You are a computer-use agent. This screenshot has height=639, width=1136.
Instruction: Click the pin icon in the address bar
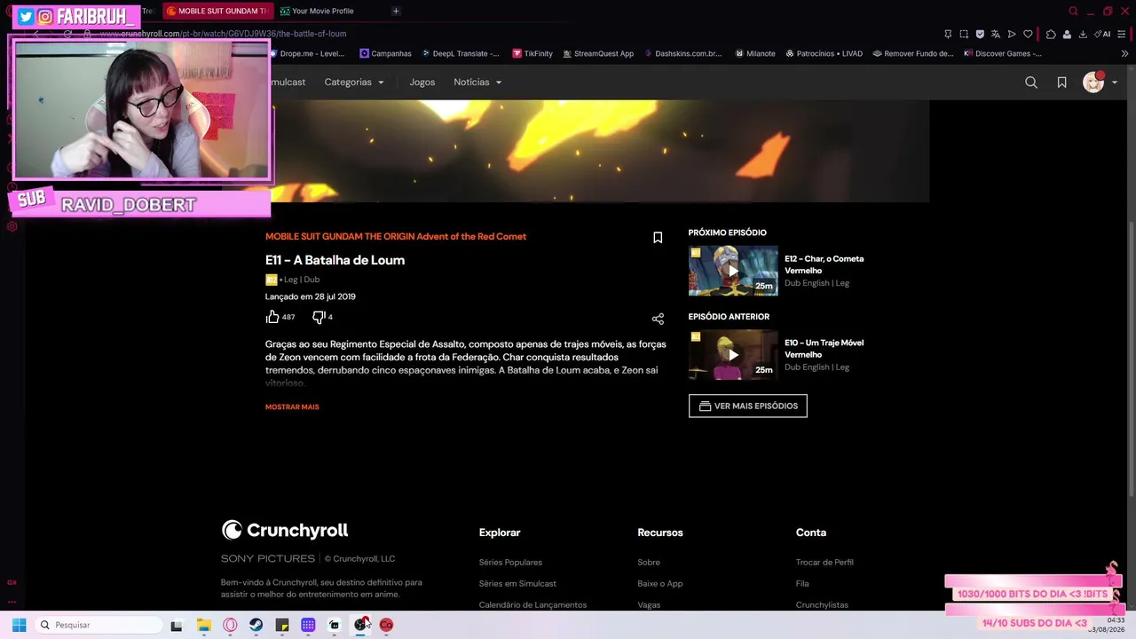click(948, 35)
